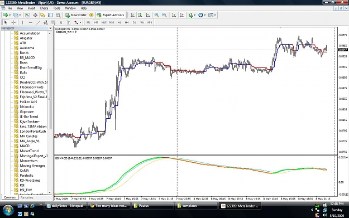Toggle the Navigator panel toolbar icon

43,15
